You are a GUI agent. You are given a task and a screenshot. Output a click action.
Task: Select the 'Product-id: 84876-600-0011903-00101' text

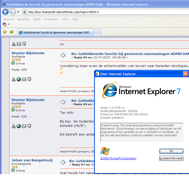(124, 114)
